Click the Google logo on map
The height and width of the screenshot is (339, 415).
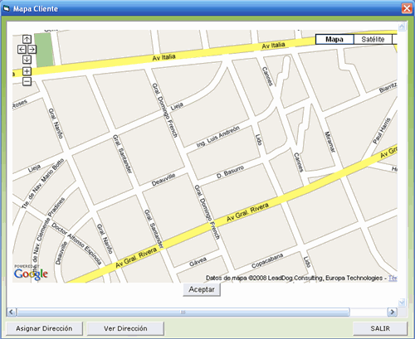(x=31, y=274)
